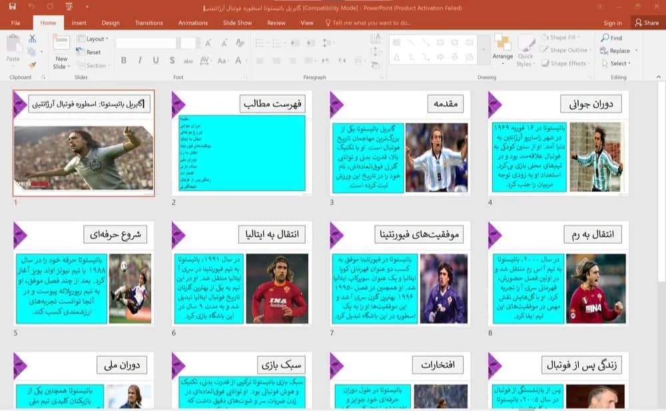Toggle Bold formatting
Image resolution: width=666 pixels, height=411 pixels.
[x=124, y=61]
